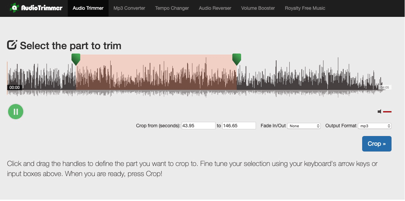Pause playback with the green round button
This screenshot has height=201, width=405.
click(16, 111)
